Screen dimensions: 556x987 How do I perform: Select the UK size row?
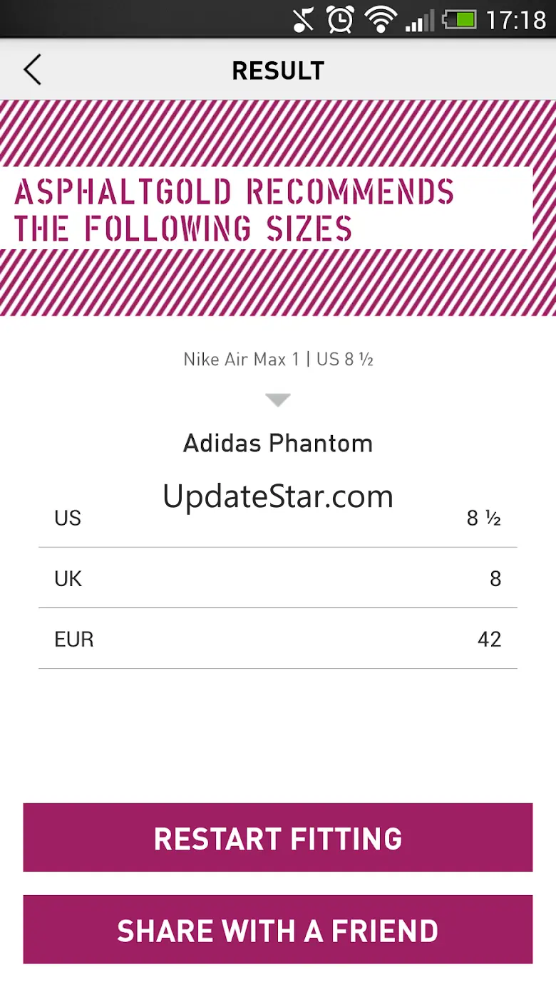(x=278, y=578)
